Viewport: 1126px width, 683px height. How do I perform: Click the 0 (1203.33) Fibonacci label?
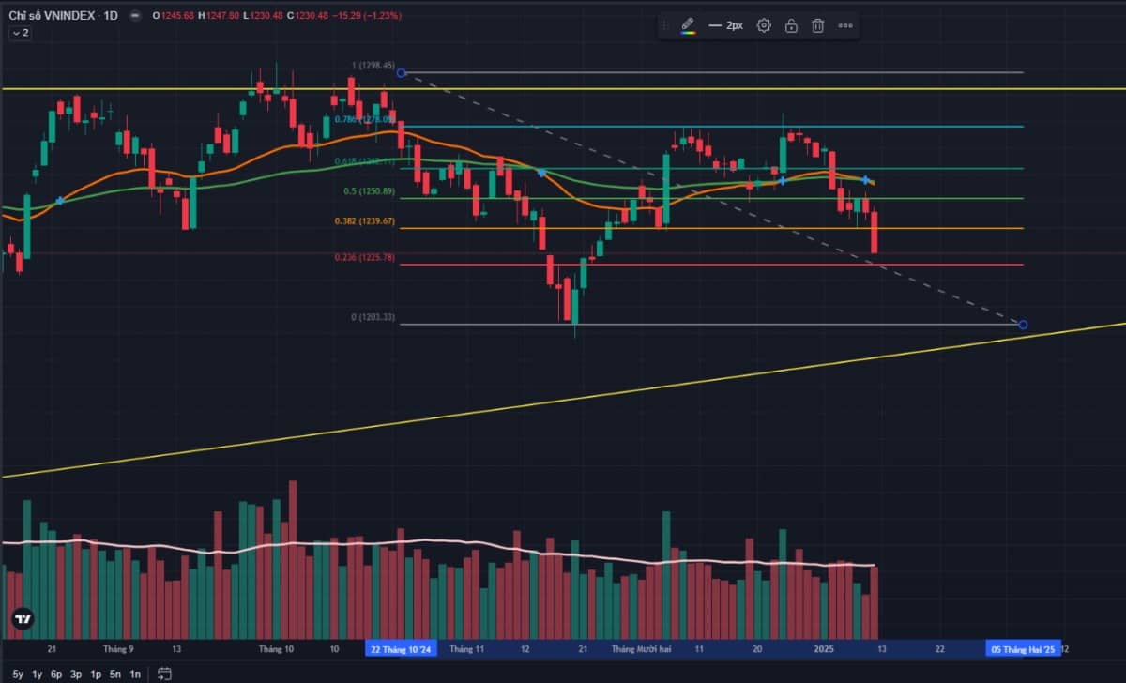pyautogui.click(x=373, y=317)
